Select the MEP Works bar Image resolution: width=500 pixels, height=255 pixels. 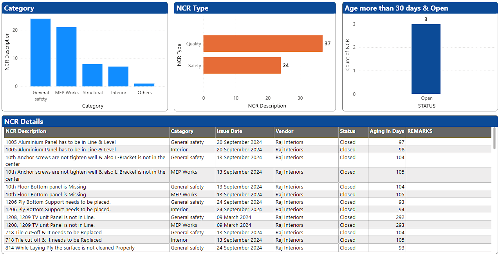66,57
